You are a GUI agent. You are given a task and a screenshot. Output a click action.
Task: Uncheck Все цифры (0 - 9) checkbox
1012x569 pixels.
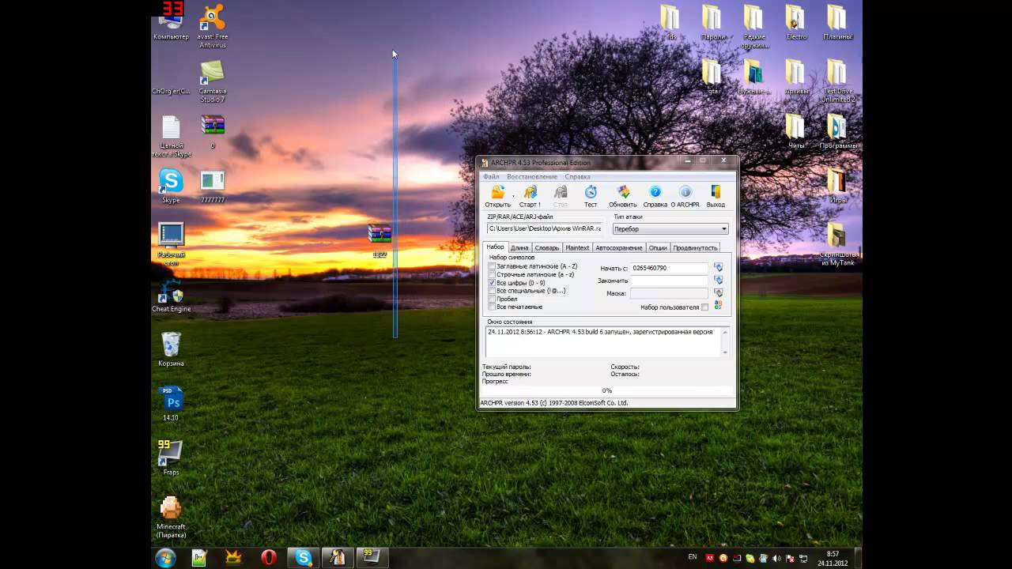pyautogui.click(x=492, y=282)
